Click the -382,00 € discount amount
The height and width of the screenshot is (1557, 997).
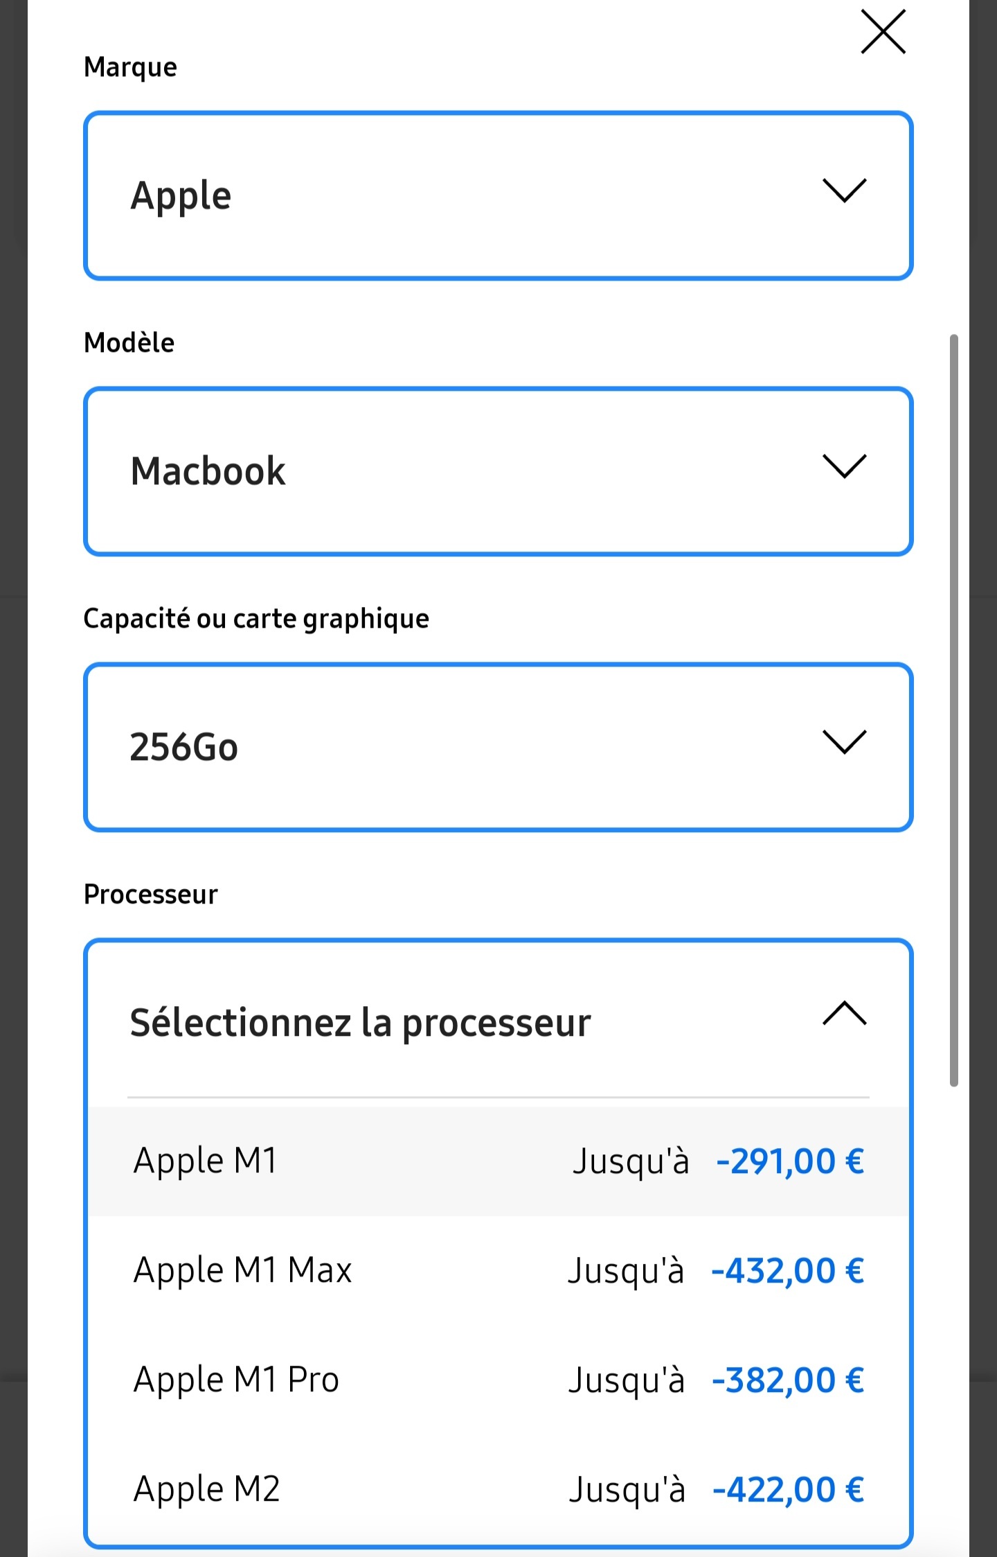click(788, 1380)
